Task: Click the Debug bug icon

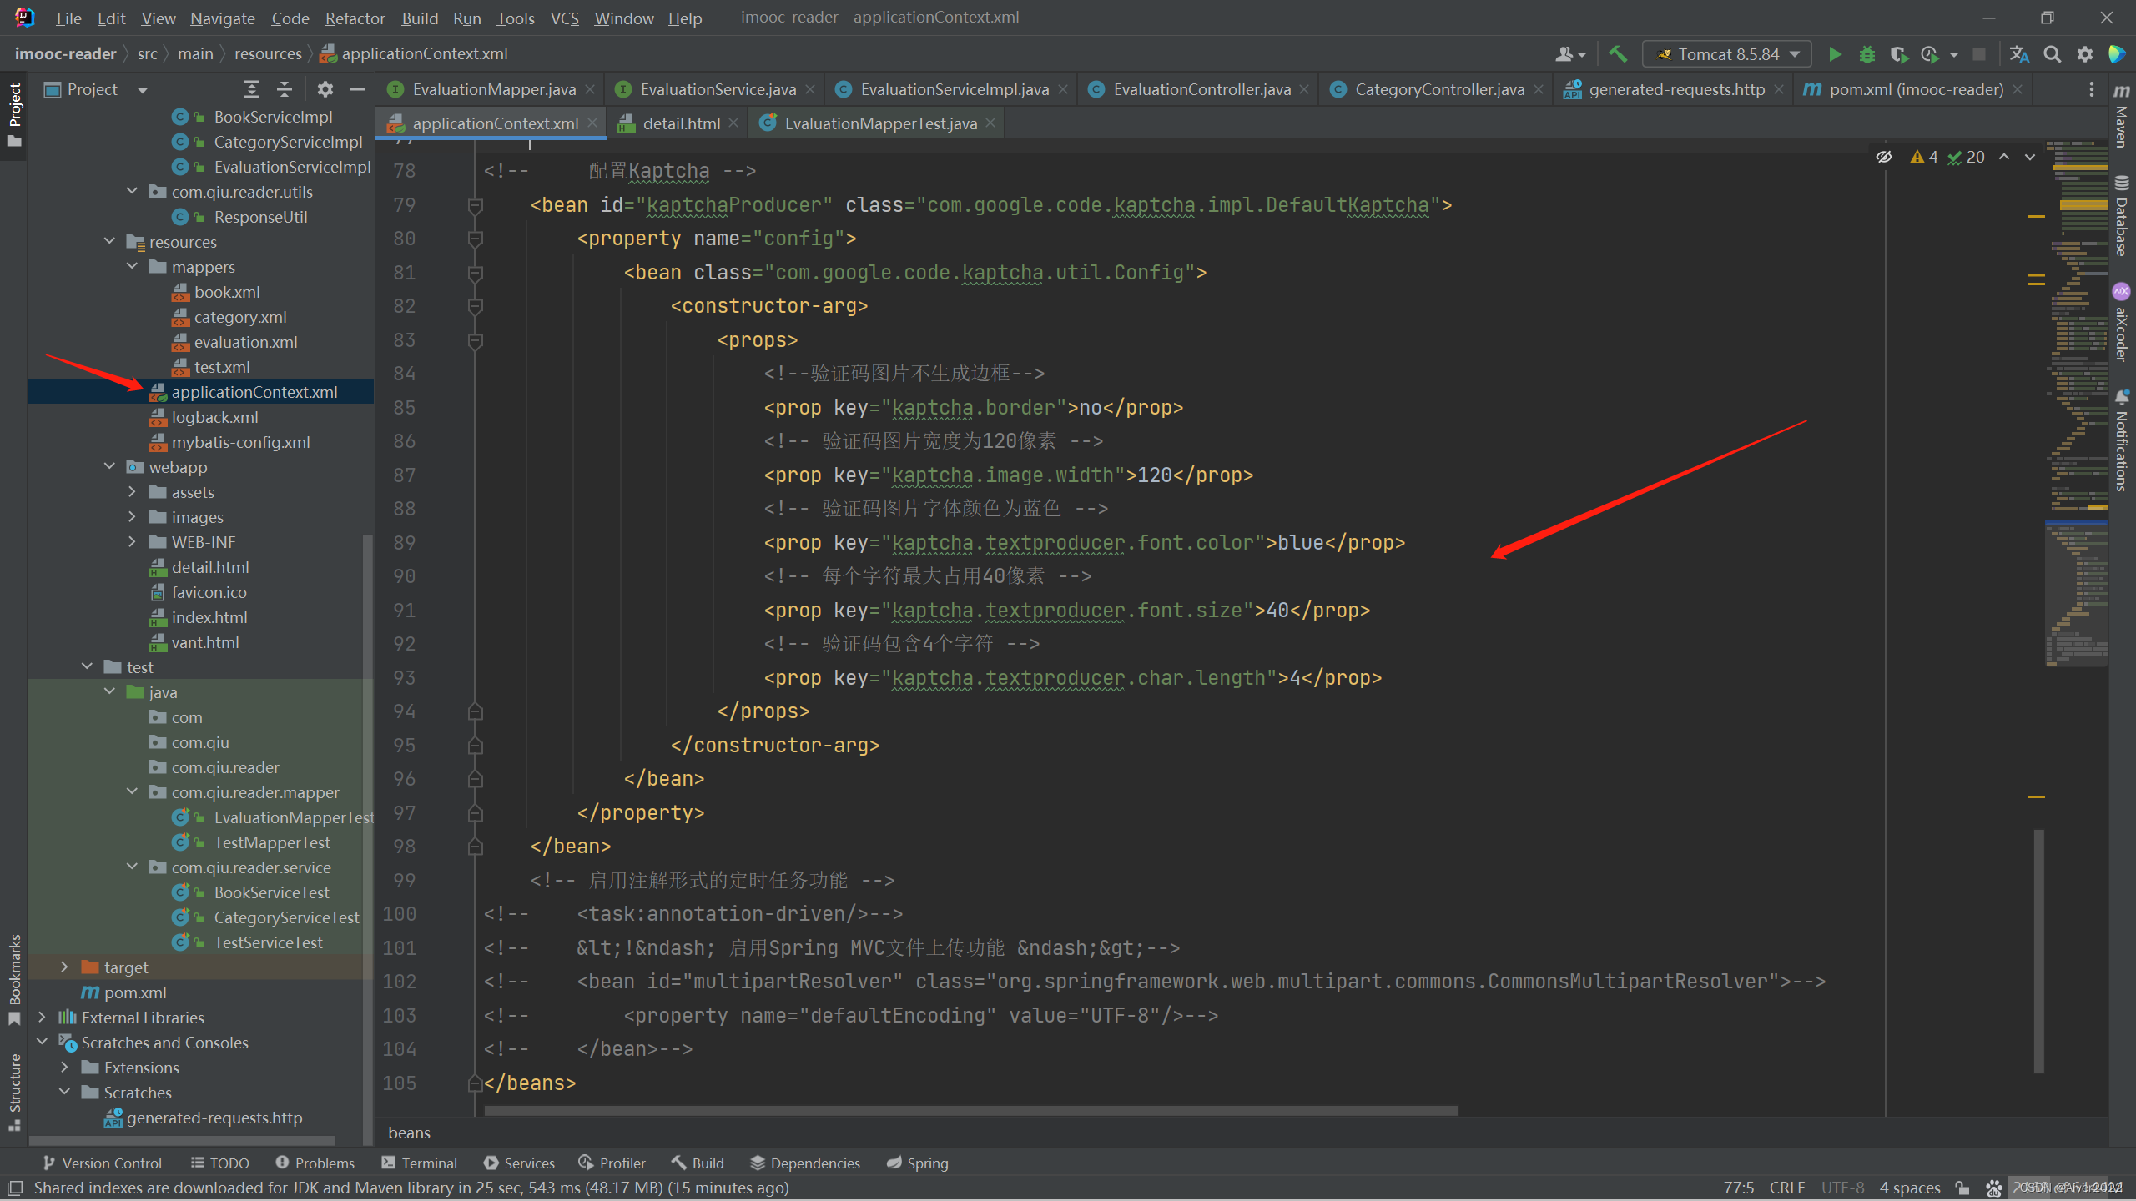Action: pyautogui.click(x=1867, y=54)
